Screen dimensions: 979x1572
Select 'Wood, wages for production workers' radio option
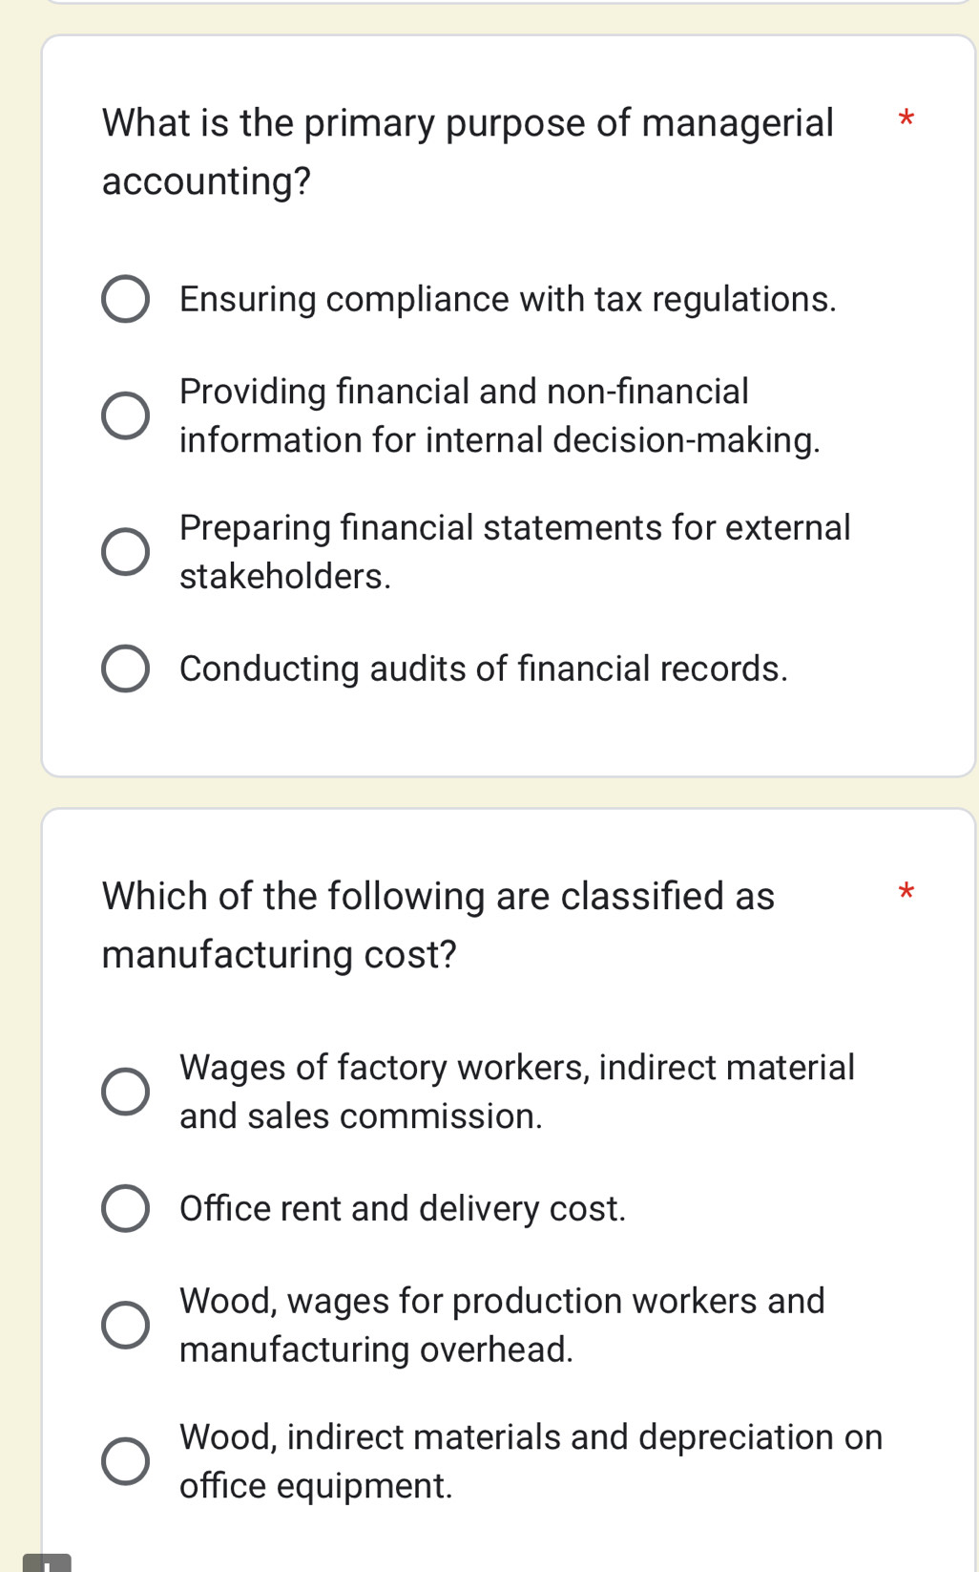click(125, 1325)
